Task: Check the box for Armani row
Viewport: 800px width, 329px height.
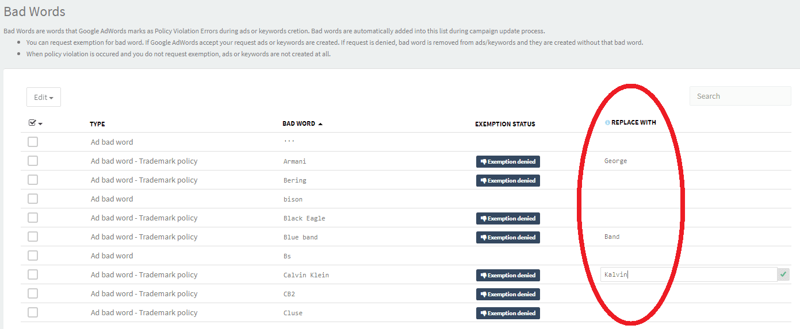Action: coord(33,161)
